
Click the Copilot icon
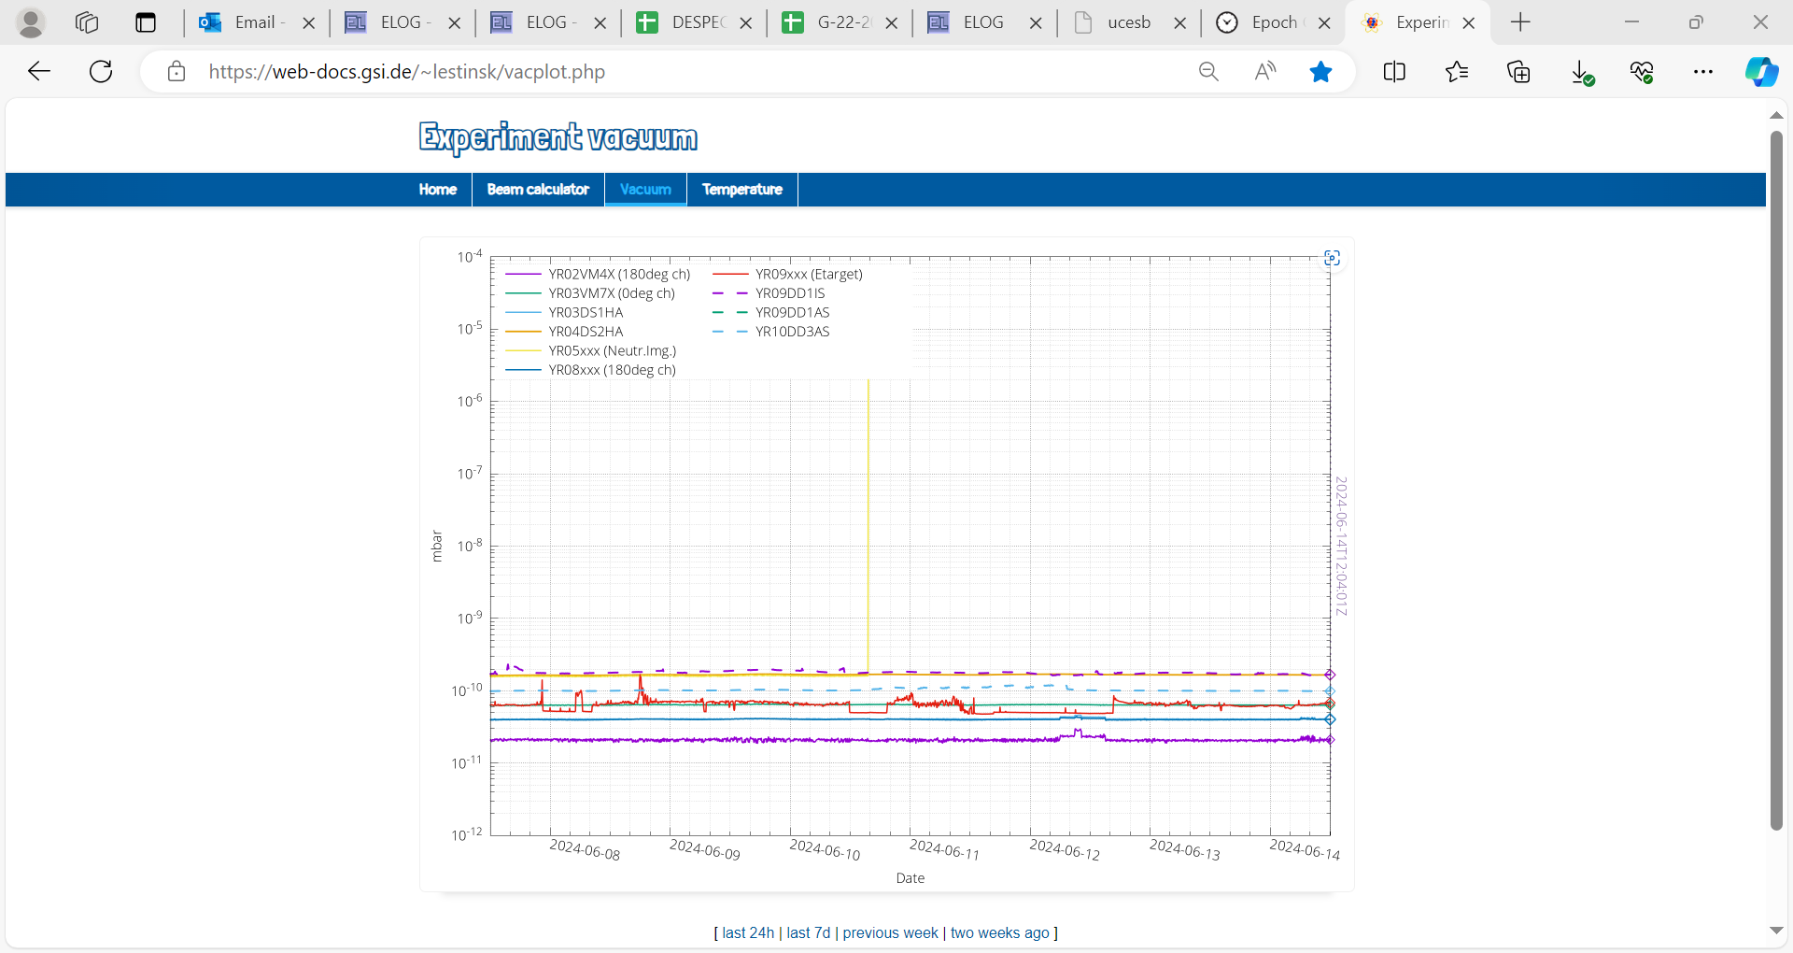pyautogui.click(x=1761, y=72)
